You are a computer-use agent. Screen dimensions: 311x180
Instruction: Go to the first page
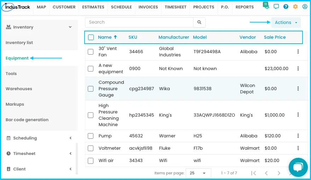tap(253, 173)
